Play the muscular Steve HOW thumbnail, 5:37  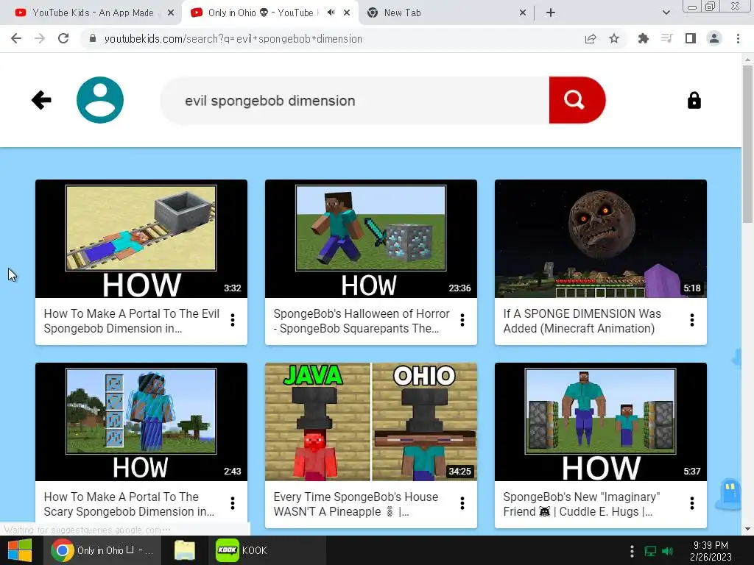(601, 422)
